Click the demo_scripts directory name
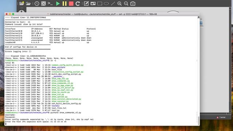Image resolution: width=233 pixels, height=131 pixels. pyautogui.click(x=58, y=67)
